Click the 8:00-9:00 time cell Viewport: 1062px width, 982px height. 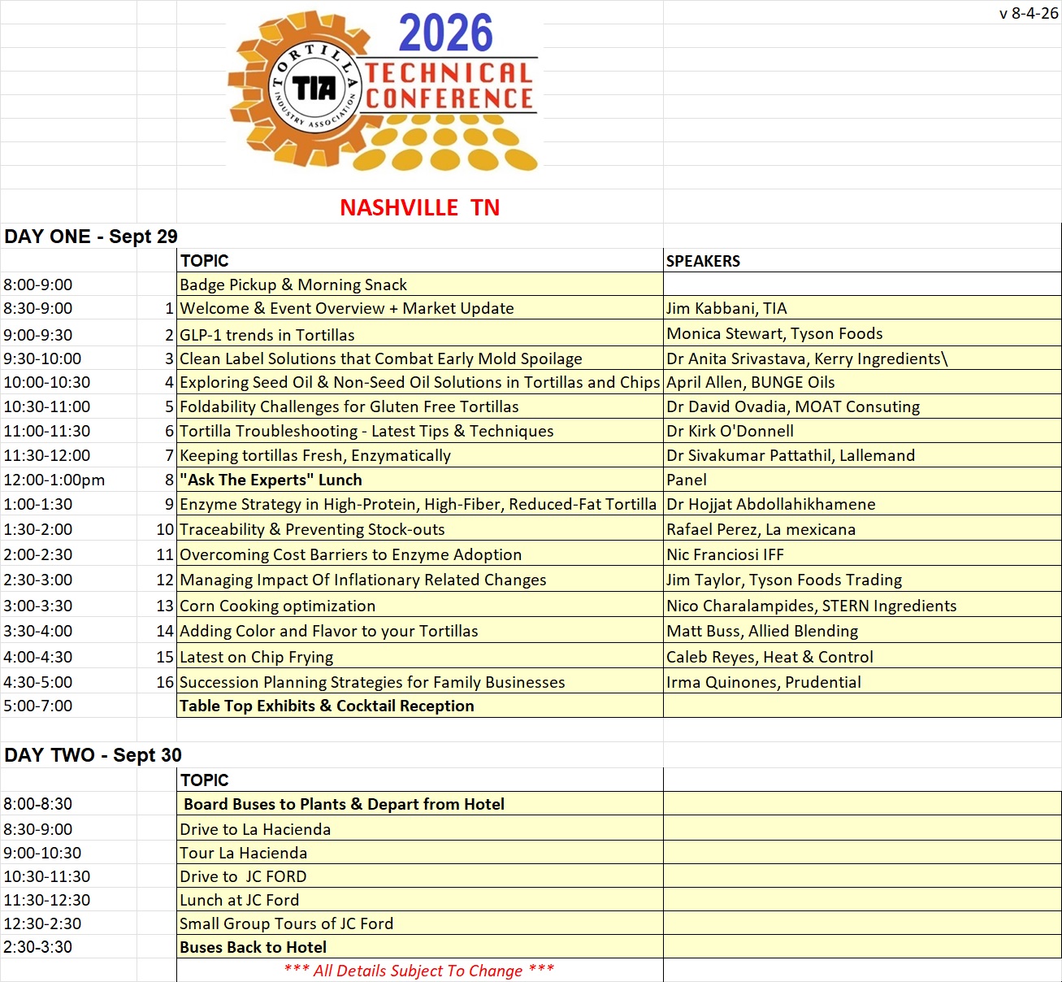(x=68, y=285)
